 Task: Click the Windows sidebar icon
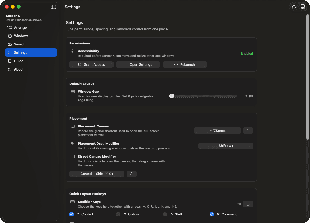[x=10, y=36]
